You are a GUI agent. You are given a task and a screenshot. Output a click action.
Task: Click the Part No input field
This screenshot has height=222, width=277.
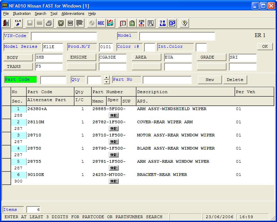click(x=167, y=80)
